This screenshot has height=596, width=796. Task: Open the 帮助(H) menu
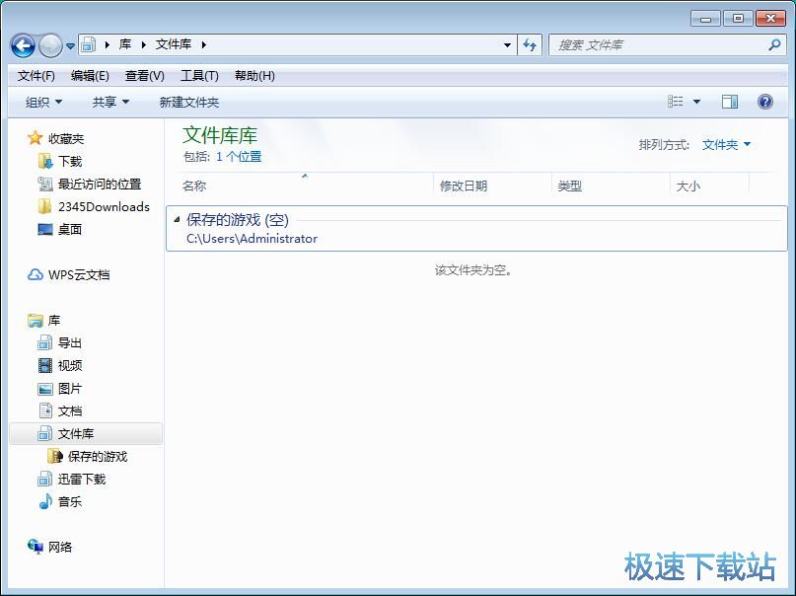(254, 76)
